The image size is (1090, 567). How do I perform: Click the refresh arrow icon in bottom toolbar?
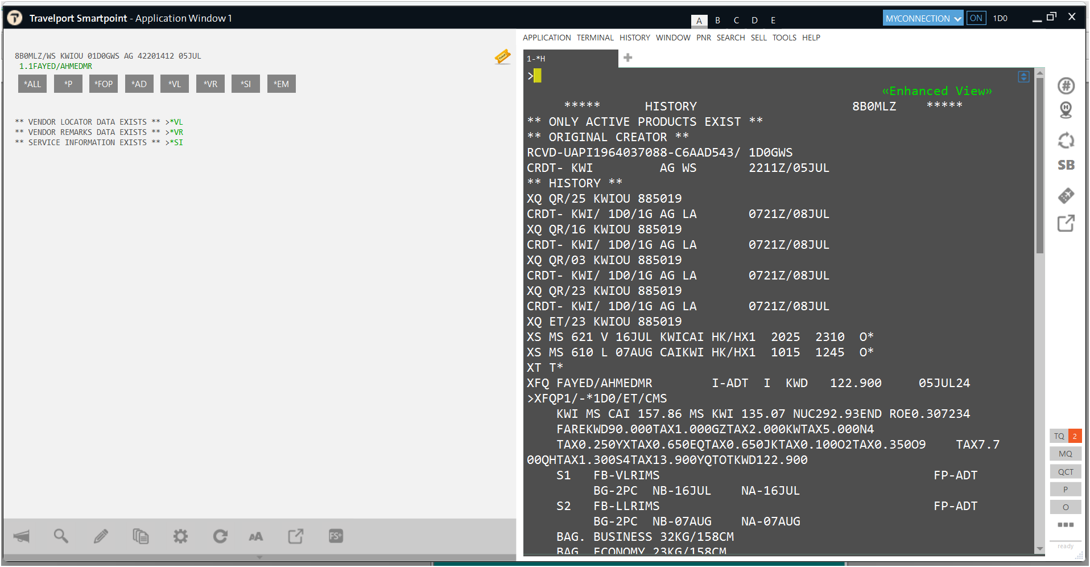click(220, 536)
